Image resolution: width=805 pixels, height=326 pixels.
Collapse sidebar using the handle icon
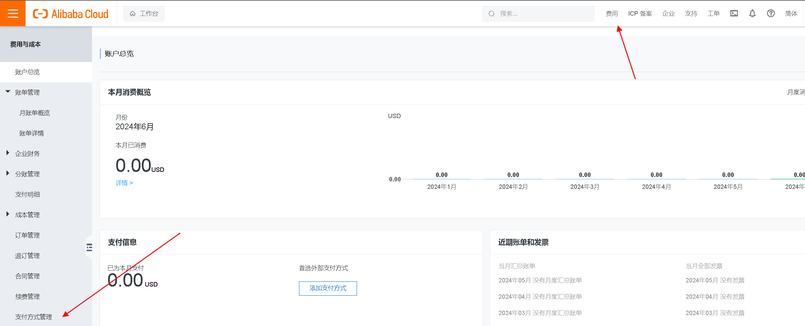[89, 247]
